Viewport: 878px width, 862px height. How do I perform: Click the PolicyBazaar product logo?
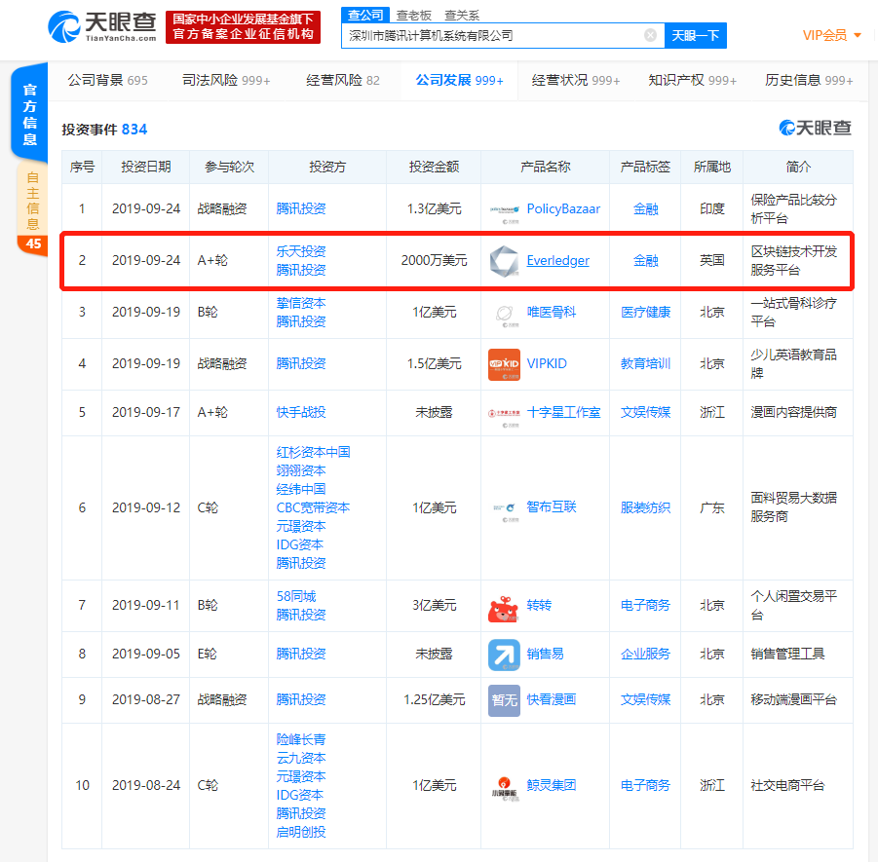504,209
